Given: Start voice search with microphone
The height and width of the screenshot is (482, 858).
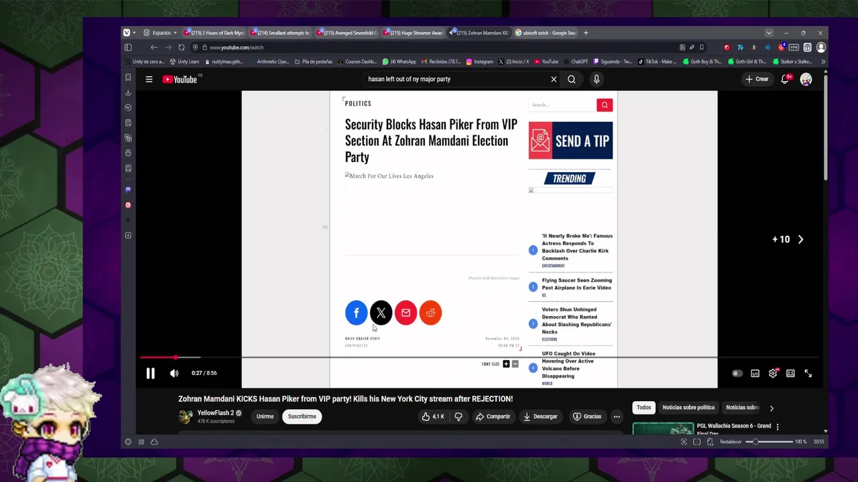Looking at the screenshot, I should [596, 79].
